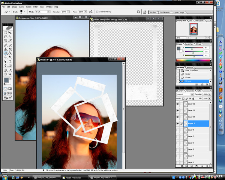Select the Lasso tool
This screenshot has width=225, height=180.
point(6,37)
